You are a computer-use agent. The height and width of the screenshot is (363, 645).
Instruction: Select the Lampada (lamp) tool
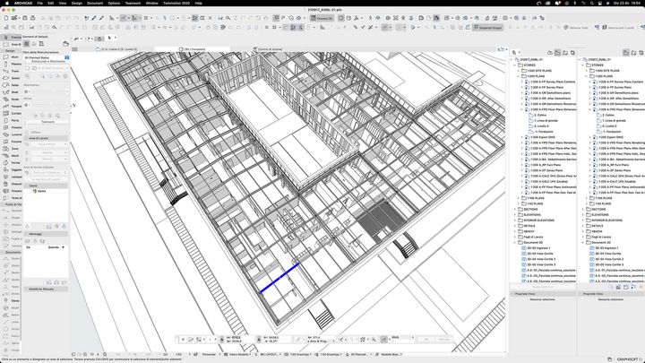pyautogui.click(x=12, y=177)
